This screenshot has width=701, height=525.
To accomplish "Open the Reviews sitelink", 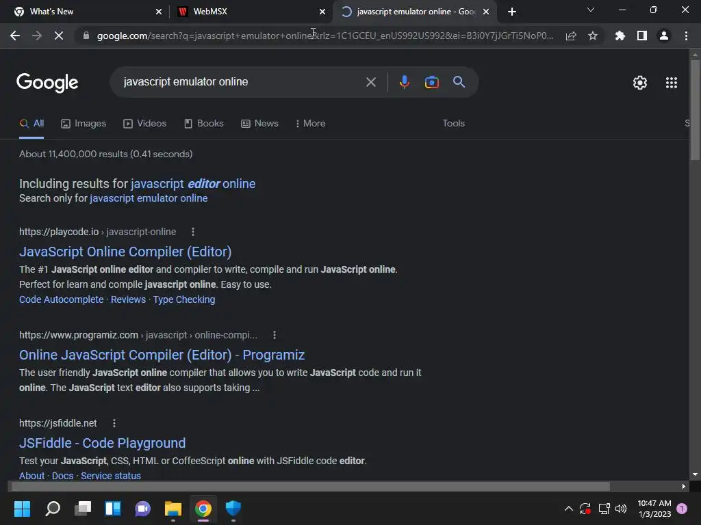I will tap(128, 299).
